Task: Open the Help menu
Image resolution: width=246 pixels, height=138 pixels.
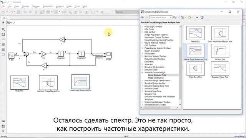Action: (85, 7)
